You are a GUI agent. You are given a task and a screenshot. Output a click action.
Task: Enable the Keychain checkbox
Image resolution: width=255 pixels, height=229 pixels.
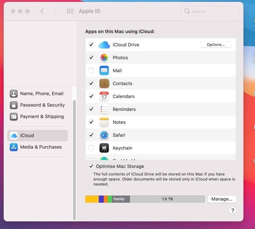(x=91, y=148)
